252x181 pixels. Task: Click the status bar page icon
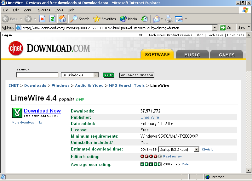click(x=3, y=177)
